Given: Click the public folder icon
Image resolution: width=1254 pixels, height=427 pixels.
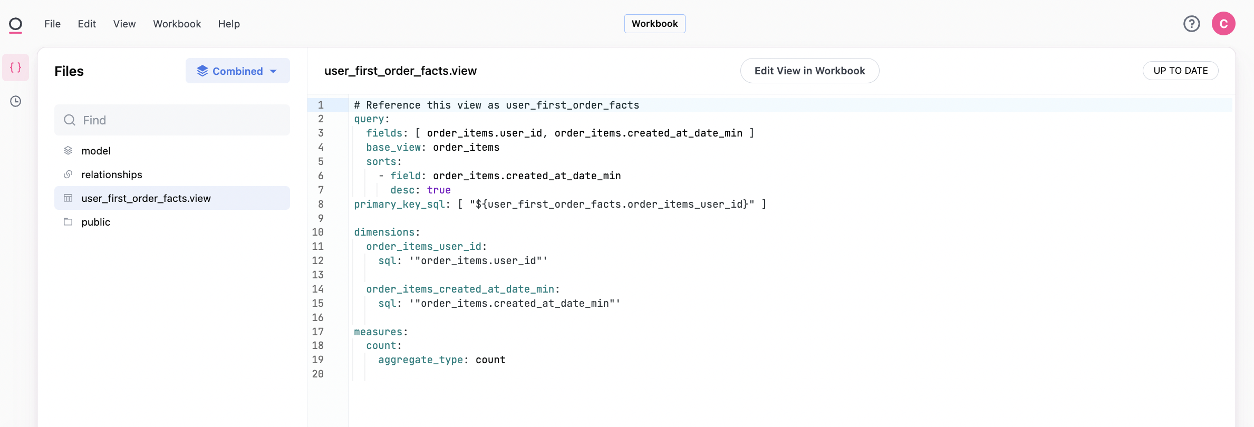Looking at the screenshot, I should pos(68,222).
